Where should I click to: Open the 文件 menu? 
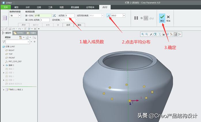pos(6,7)
